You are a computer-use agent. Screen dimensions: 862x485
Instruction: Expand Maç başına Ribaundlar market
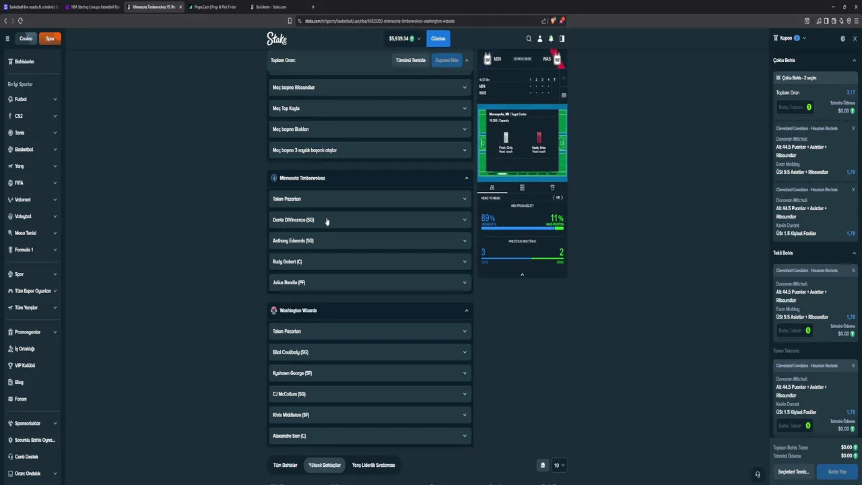(x=369, y=88)
